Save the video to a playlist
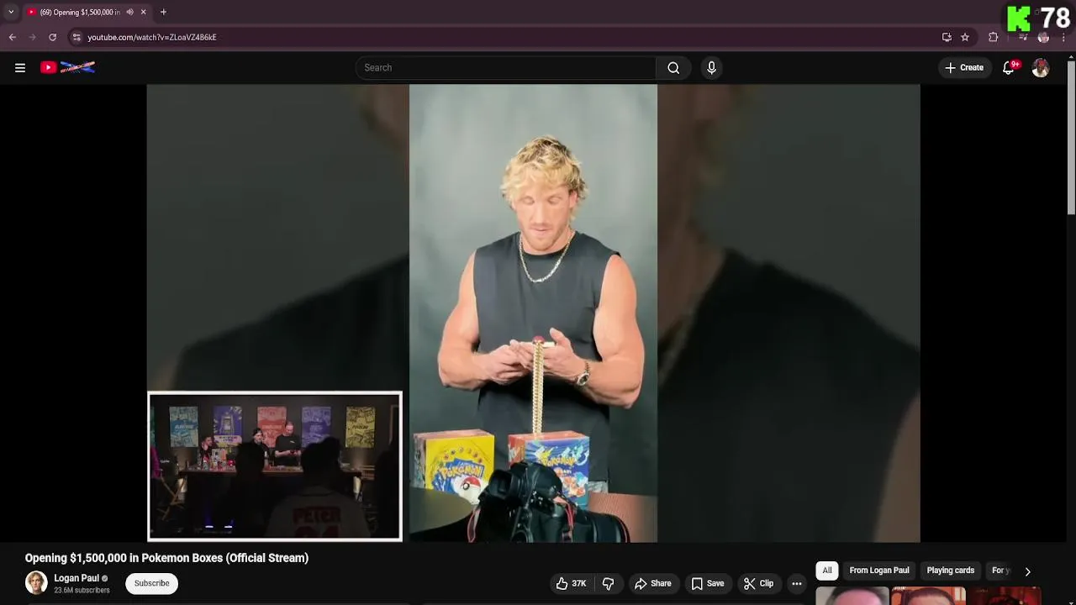 (708, 583)
